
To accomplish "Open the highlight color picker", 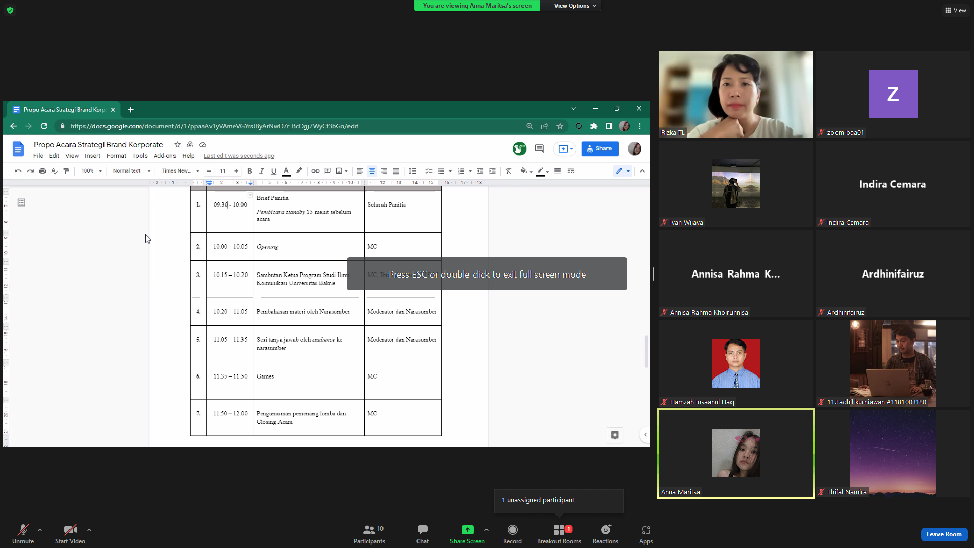I will point(299,171).
